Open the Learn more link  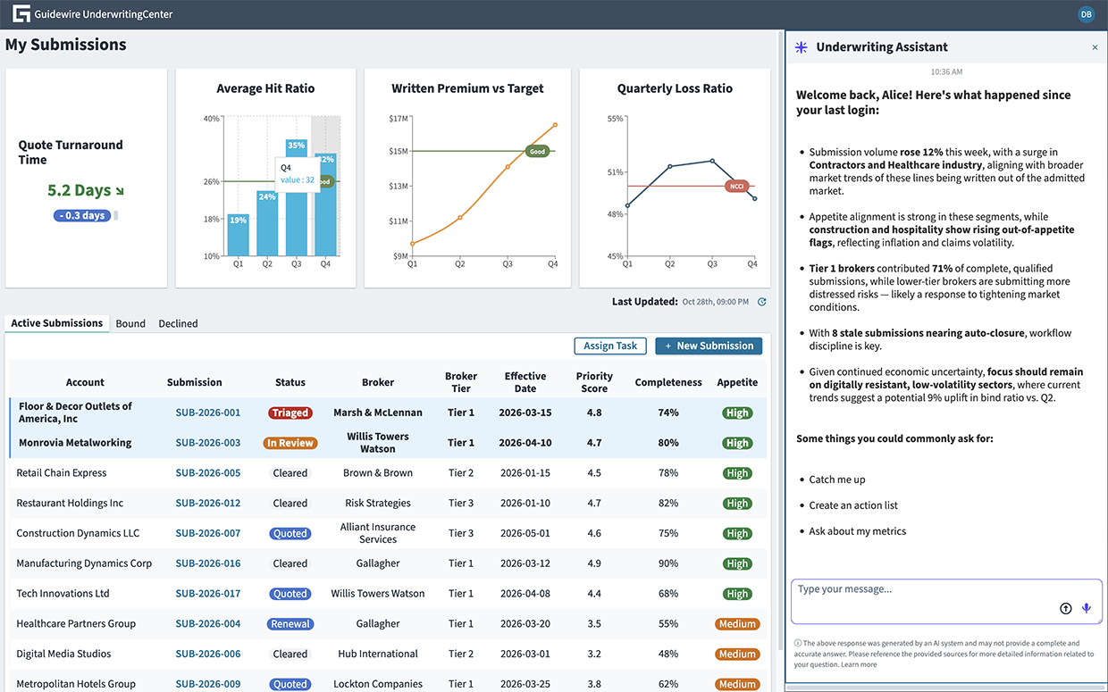pyautogui.click(x=859, y=664)
